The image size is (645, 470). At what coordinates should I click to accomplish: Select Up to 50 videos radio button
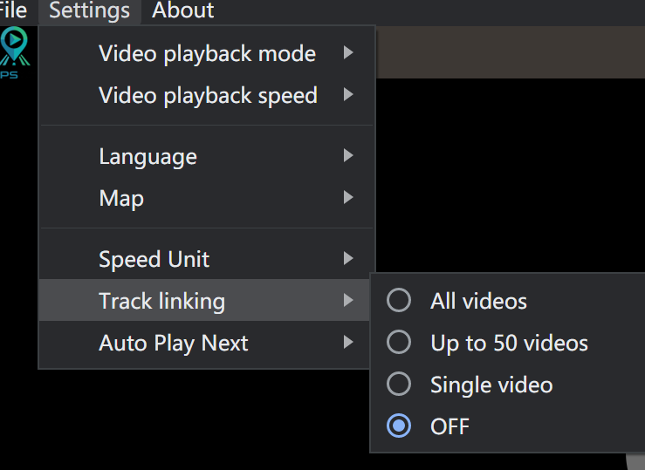(x=399, y=342)
